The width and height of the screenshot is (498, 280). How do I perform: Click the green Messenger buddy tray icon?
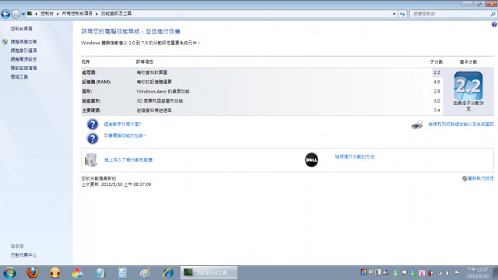(x=395, y=273)
